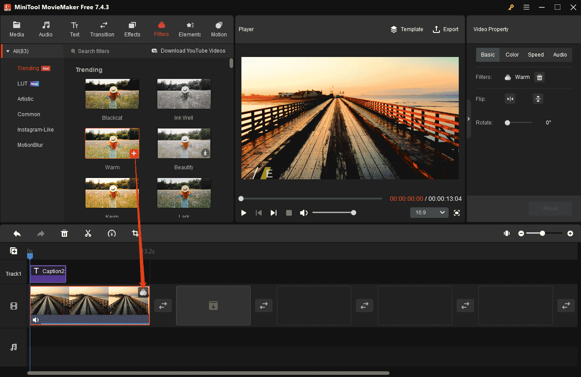Add a new track

[14, 251]
